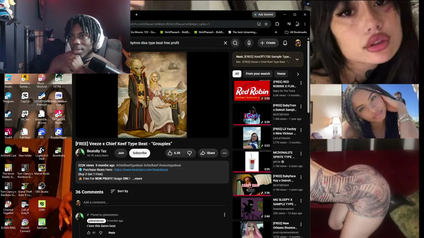Select the SeaTools desktop icon
The height and width of the screenshot is (238, 424).
(x=42, y=224)
